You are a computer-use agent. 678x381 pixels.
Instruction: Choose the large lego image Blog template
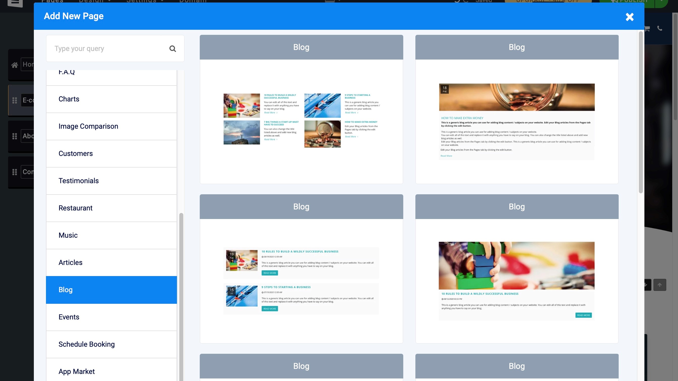(517, 269)
